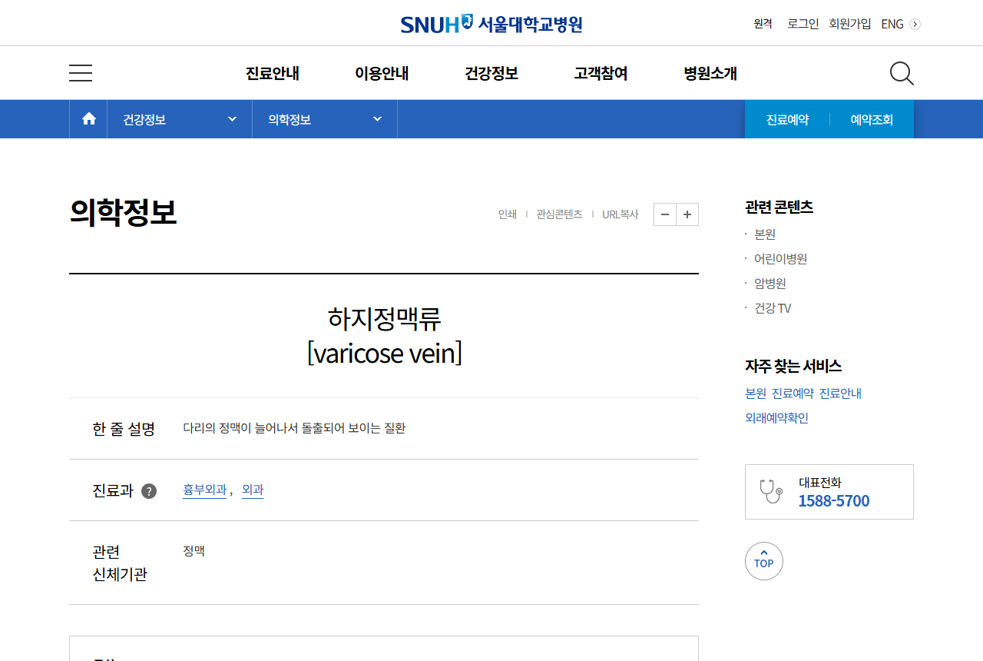Increase font size with plus button
The width and height of the screenshot is (983, 661).
(687, 214)
